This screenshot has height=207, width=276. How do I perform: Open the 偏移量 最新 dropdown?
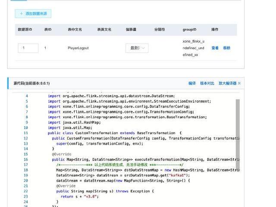[137, 48]
